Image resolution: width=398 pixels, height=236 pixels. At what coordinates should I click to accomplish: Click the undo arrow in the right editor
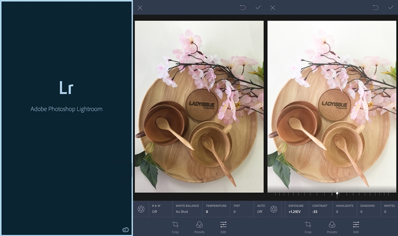[375, 7]
